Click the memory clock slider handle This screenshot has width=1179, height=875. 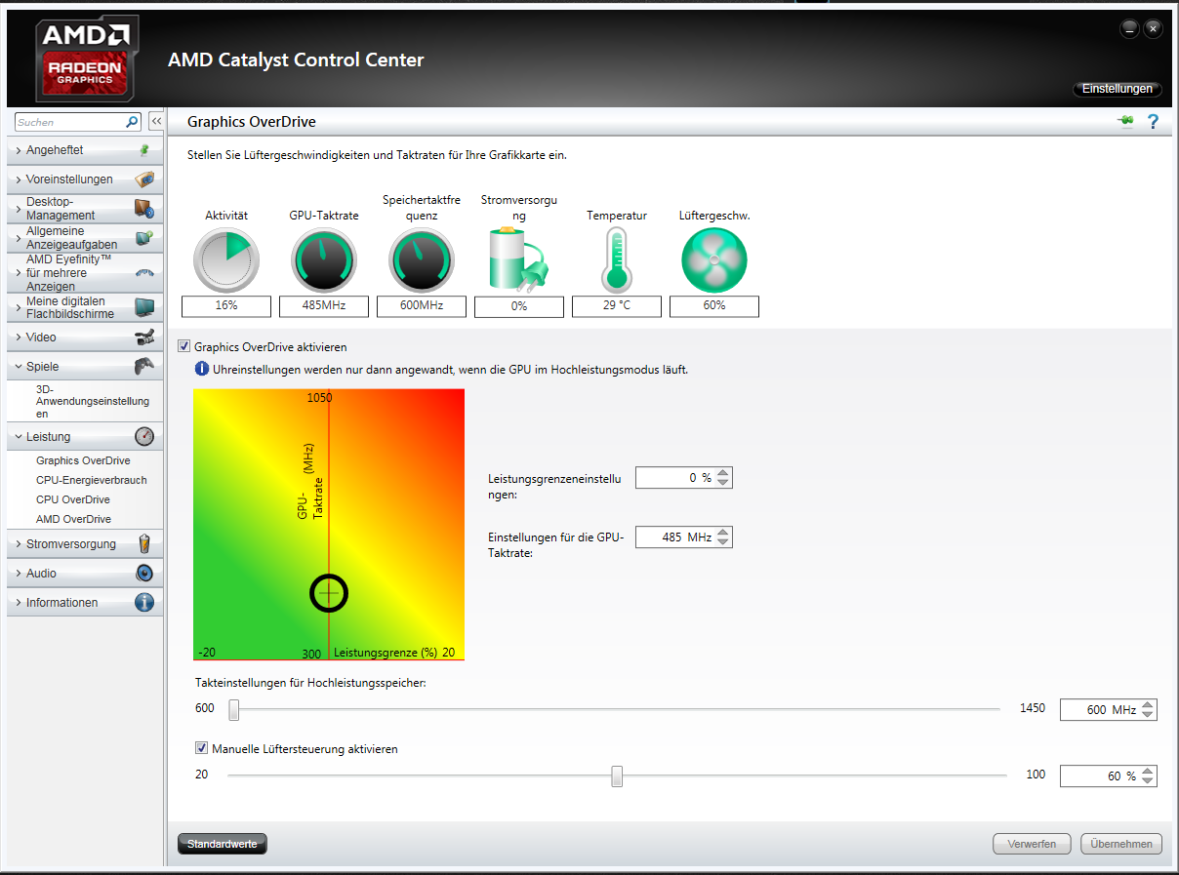[233, 709]
